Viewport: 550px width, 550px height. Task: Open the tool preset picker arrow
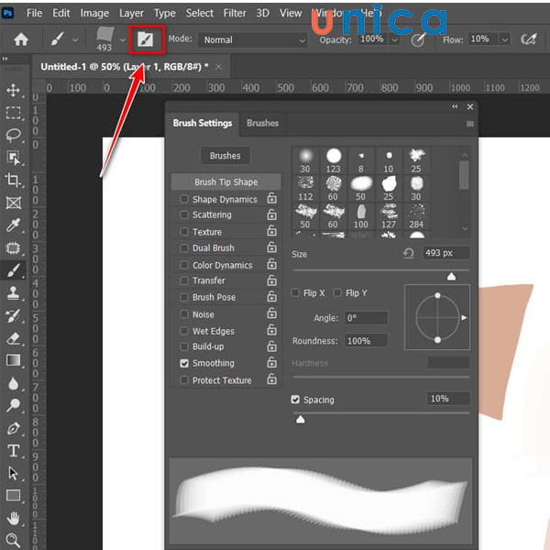tap(75, 40)
